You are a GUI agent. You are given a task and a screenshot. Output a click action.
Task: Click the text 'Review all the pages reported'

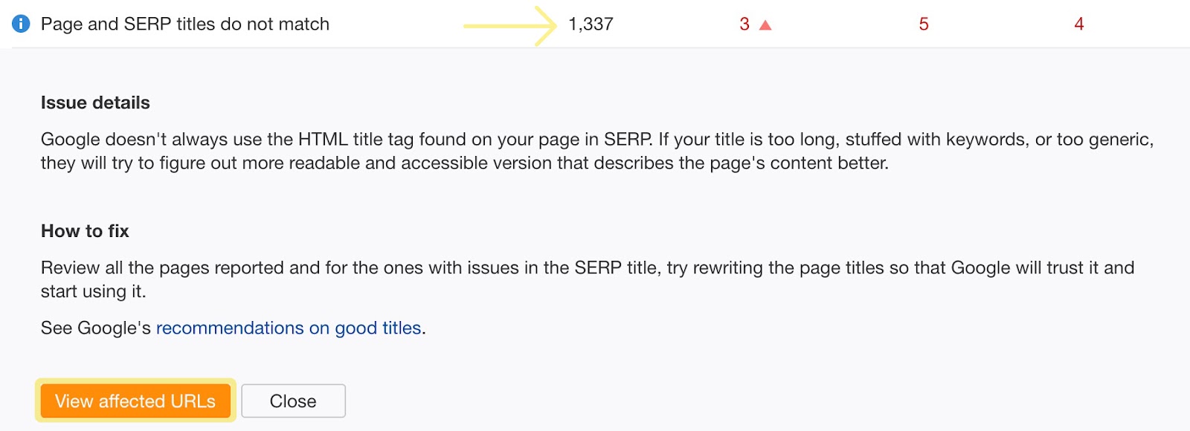(162, 268)
